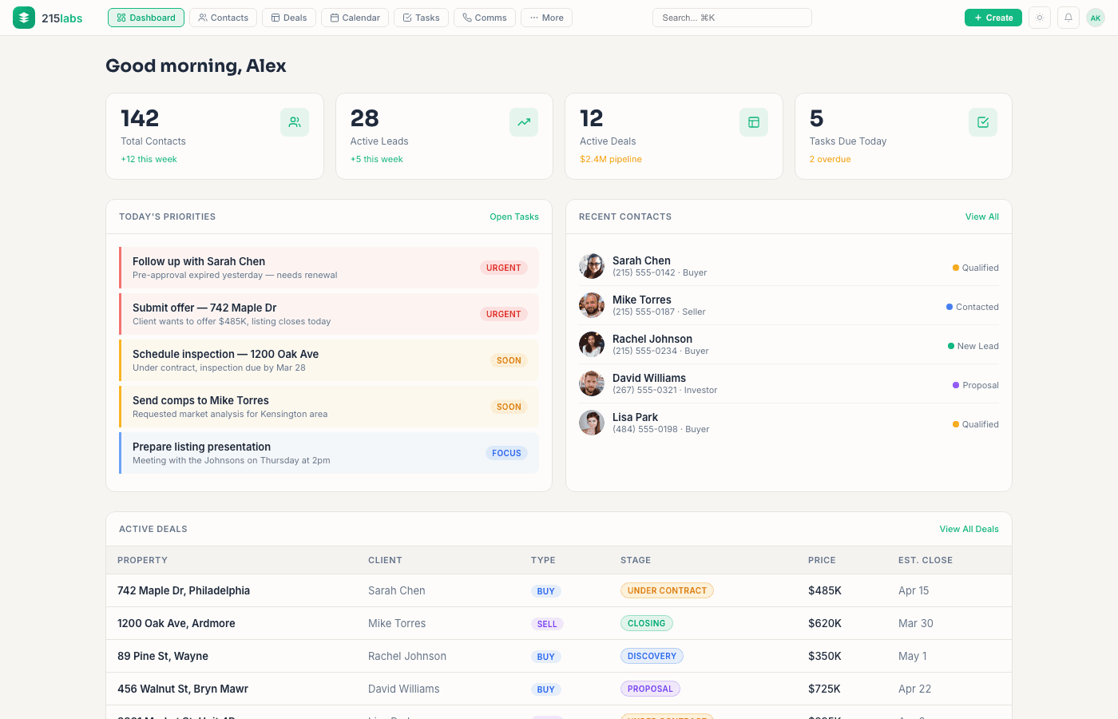Click the trend-line icon on Active Leads card
This screenshot has height=719, width=1118.
point(524,121)
